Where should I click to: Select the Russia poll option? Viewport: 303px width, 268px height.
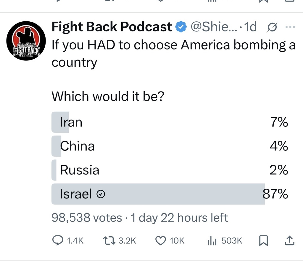click(170, 170)
